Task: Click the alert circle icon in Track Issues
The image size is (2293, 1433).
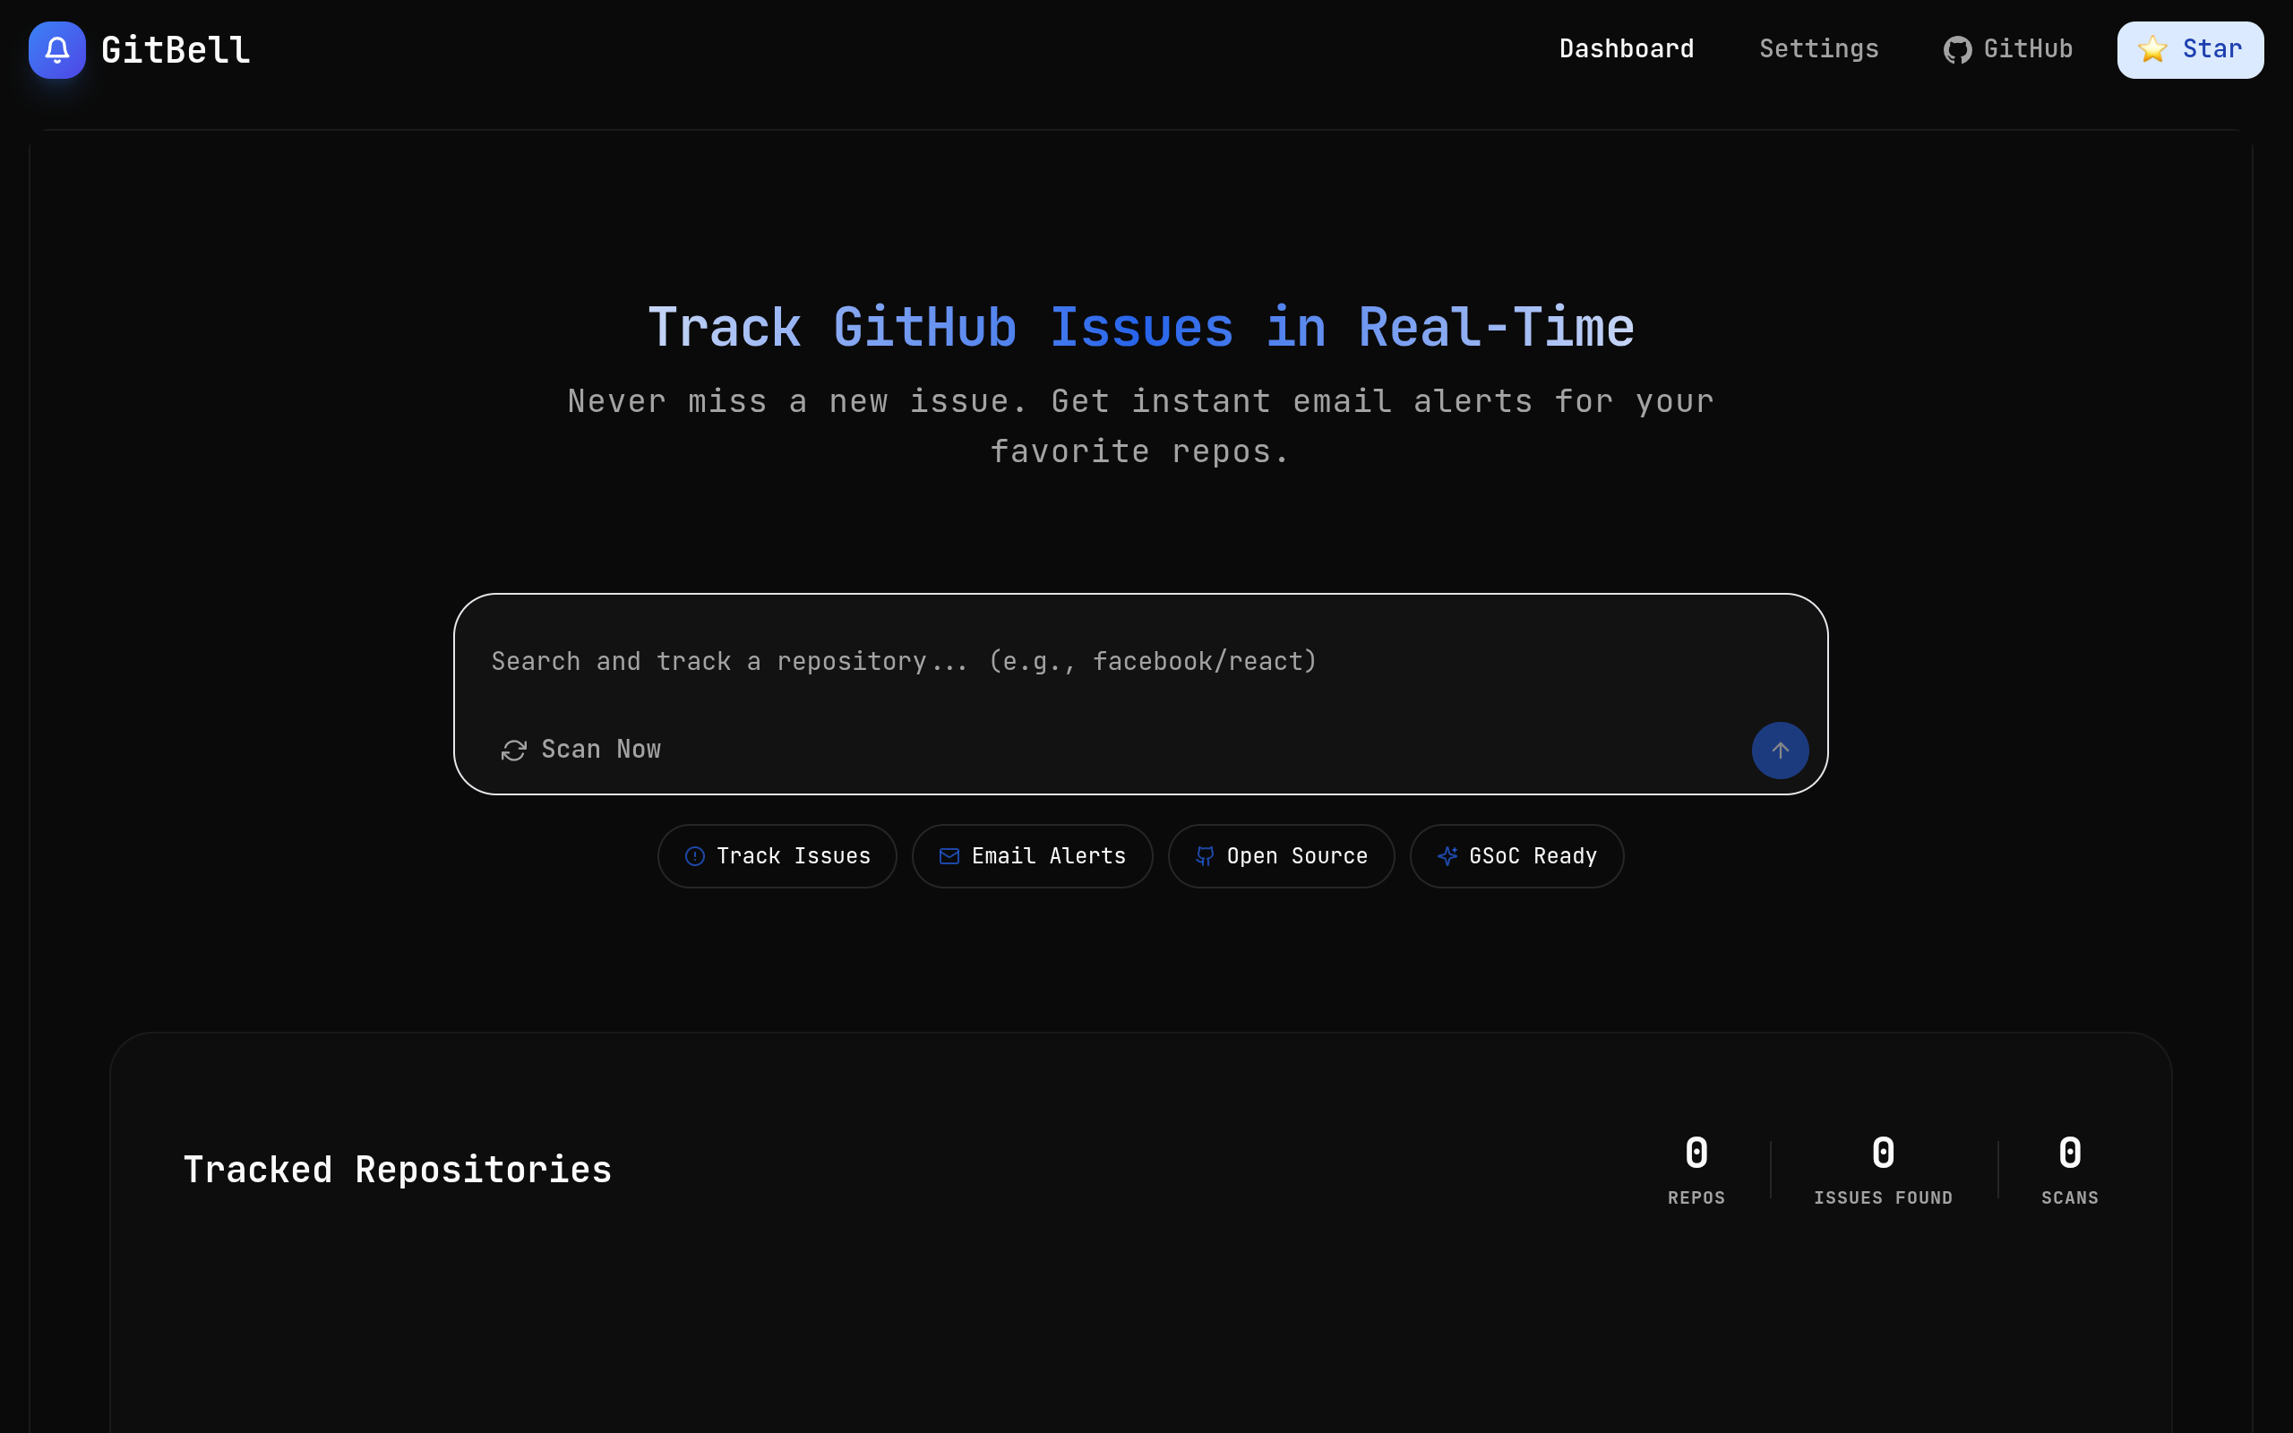Action: click(694, 857)
